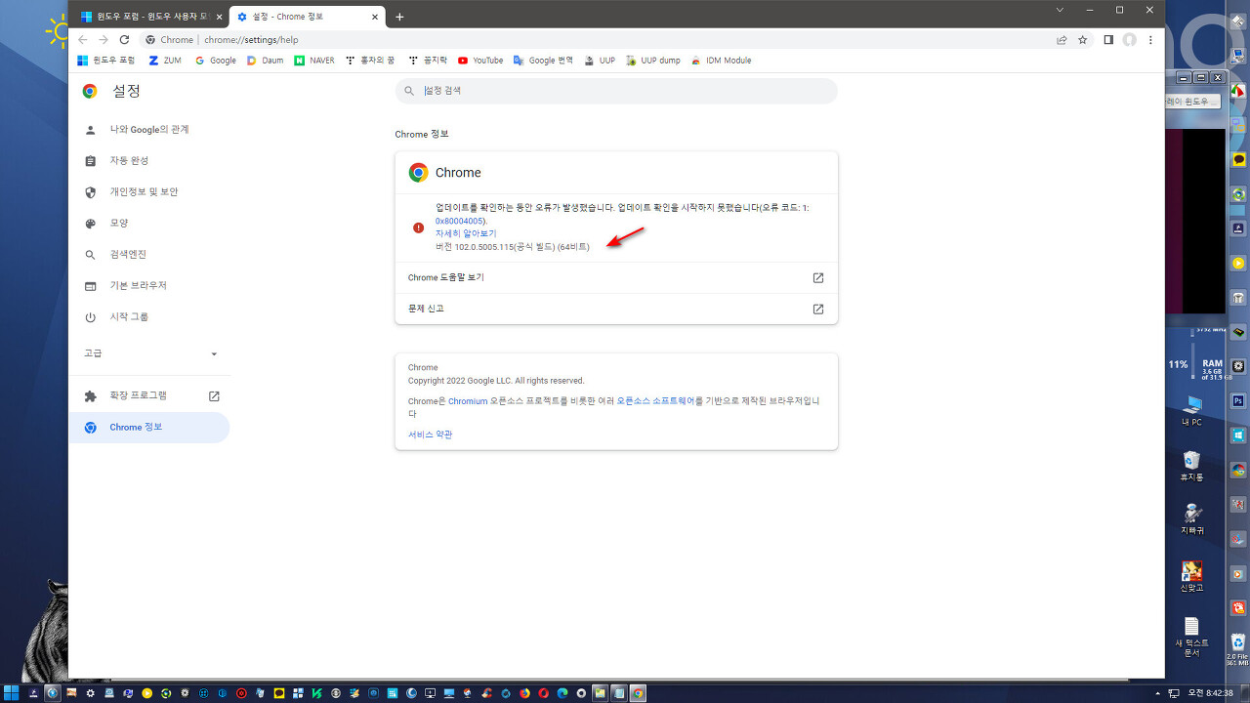1250x703 pixels.
Task: Focus the 설정 검색 search field
Action: coord(616,91)
